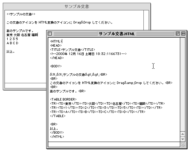Image resolution: width=191 pixels, height=152 pixels.
Task: Collapse the サンプル文書.HTML window with windowshade box
Action: pyautogui.click(x=183, y=34)
